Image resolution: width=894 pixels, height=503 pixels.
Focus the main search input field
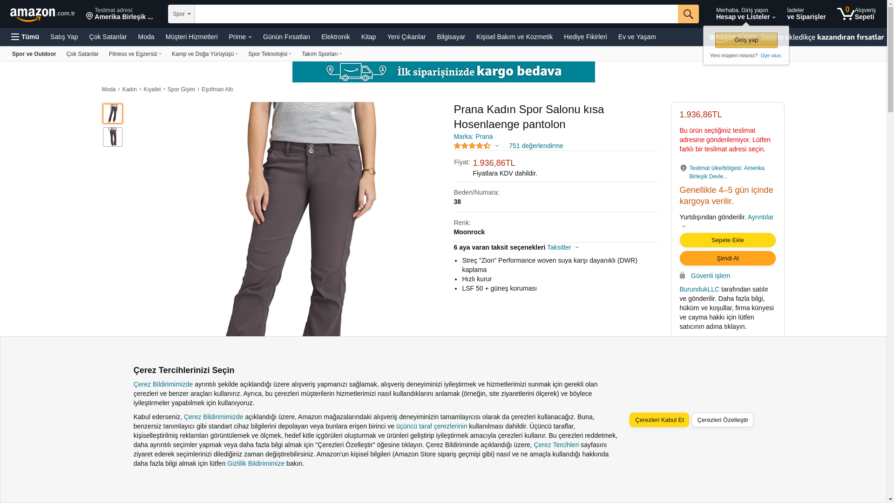pos(436,14)
